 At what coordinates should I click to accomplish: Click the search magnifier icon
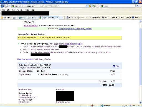(x=138, y=6)
